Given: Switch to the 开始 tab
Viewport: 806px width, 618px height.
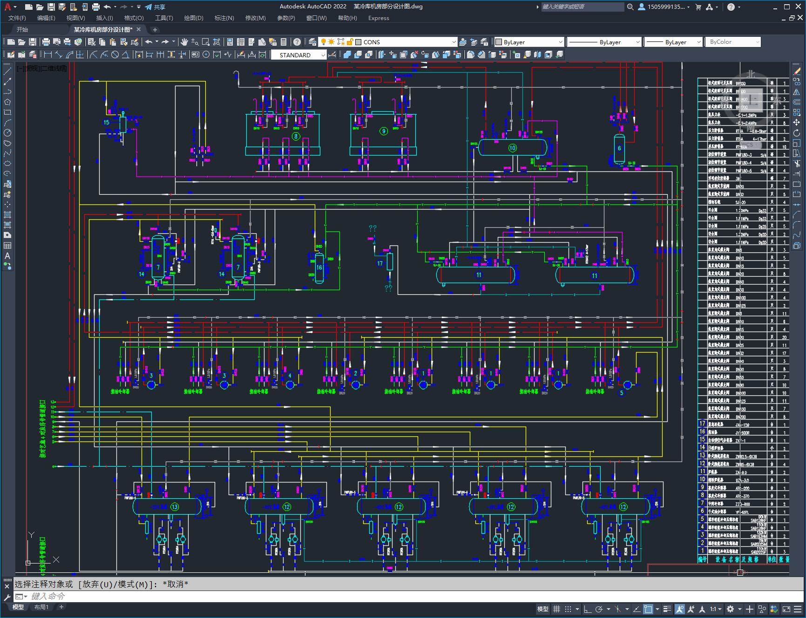Looking at the screenshot, I should (x=22, y=29).
